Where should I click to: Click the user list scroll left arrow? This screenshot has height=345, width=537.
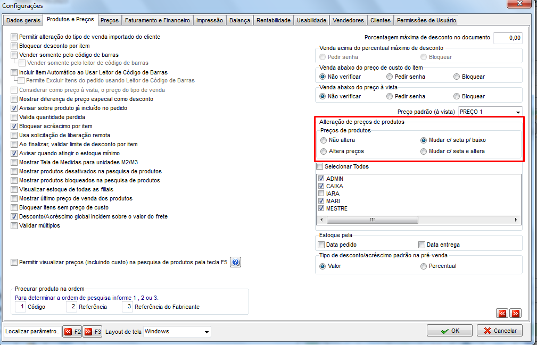[x=321, y=220]
